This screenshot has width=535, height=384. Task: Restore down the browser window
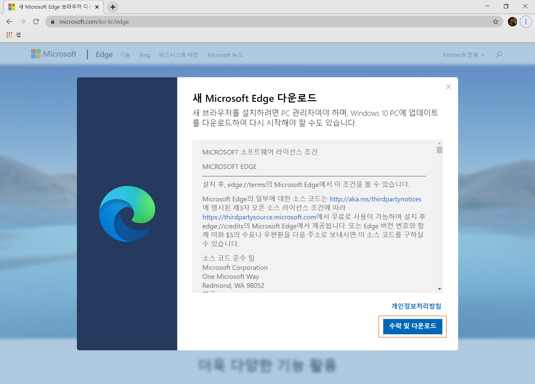point(506,6)
